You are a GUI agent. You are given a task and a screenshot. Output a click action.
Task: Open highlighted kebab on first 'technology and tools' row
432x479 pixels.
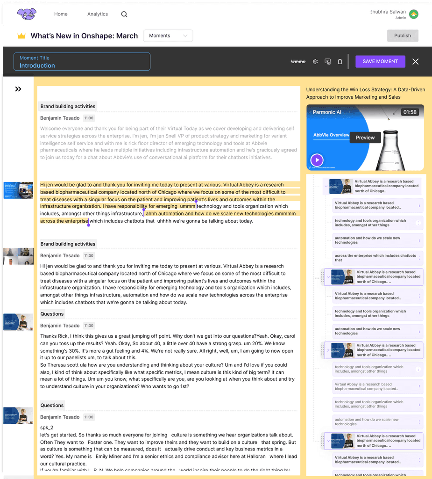coord(418,223)
